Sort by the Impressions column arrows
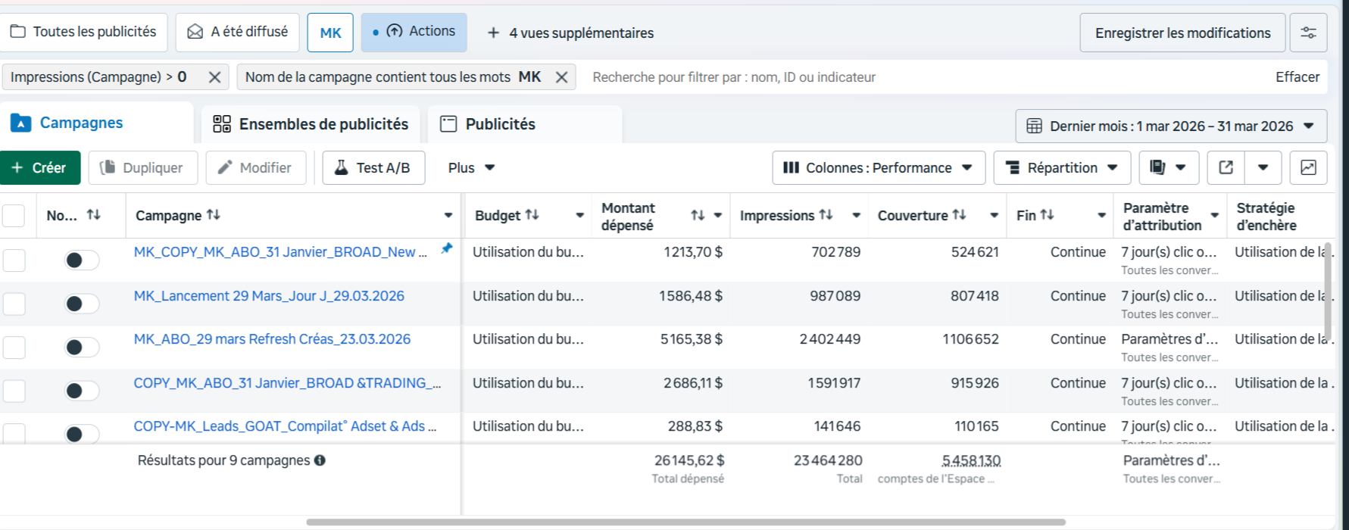Viewport: 1349px width, 530px height. coord(826,215)
